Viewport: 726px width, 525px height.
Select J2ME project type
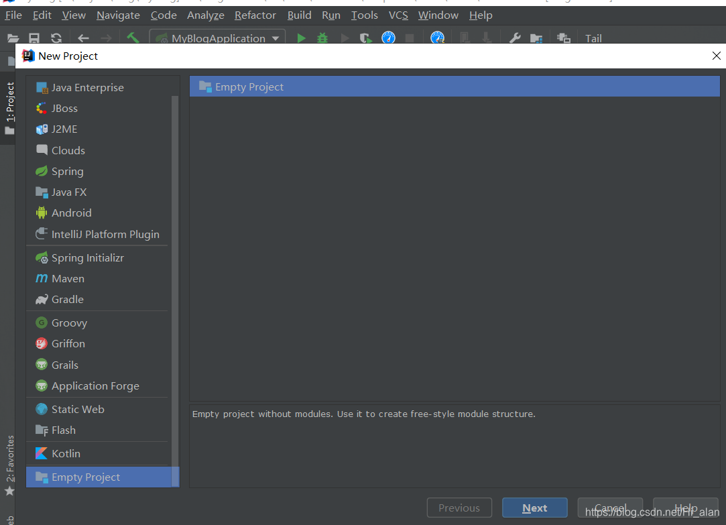[x=97, y=129]
